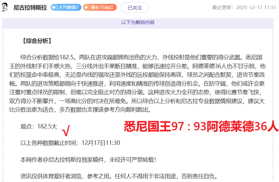Select the 人气榜第7 badge label
The height and width of the screenshot is (182, 279).
click(x=68, y=7)
